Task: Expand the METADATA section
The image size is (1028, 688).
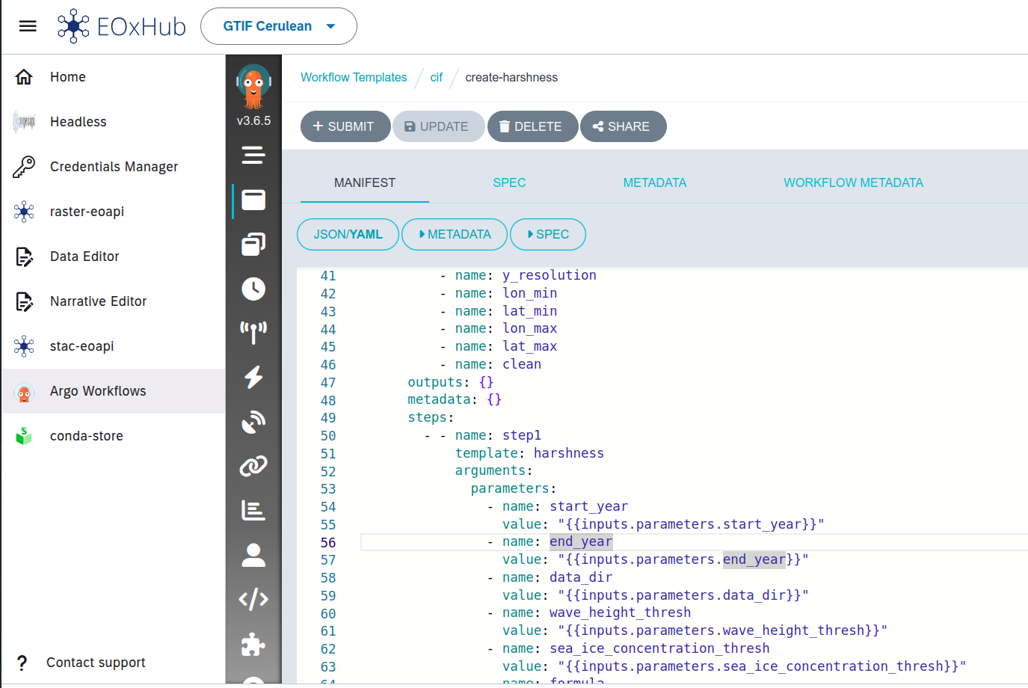Action: [455, 234]
